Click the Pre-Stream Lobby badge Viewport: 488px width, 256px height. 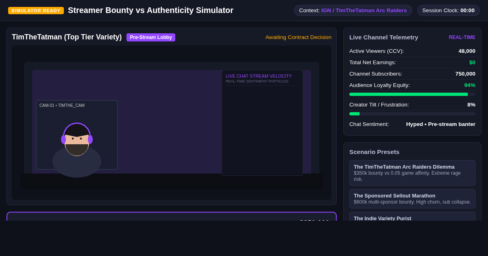(x=151, y=37)
